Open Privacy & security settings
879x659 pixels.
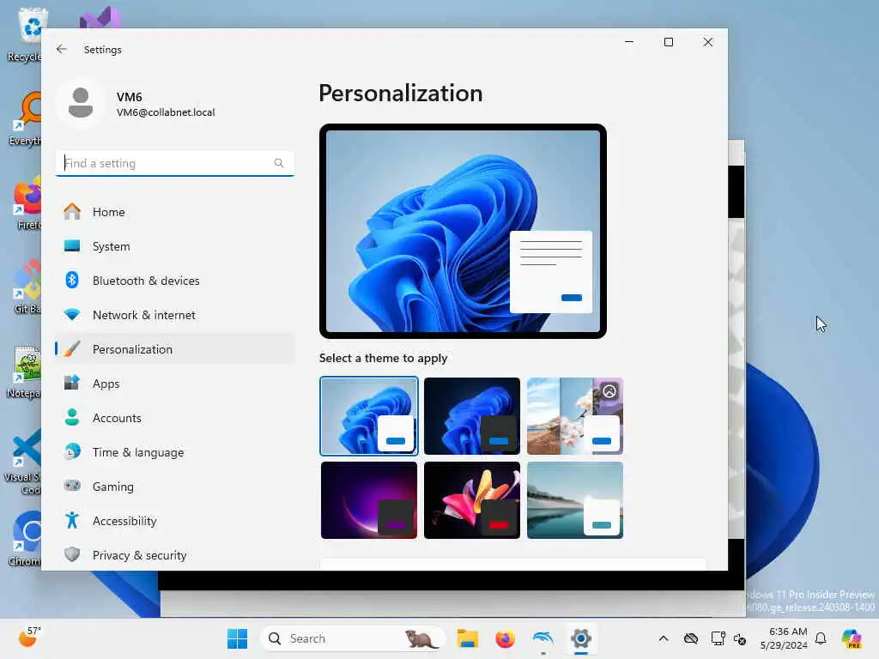pos(175,555)
